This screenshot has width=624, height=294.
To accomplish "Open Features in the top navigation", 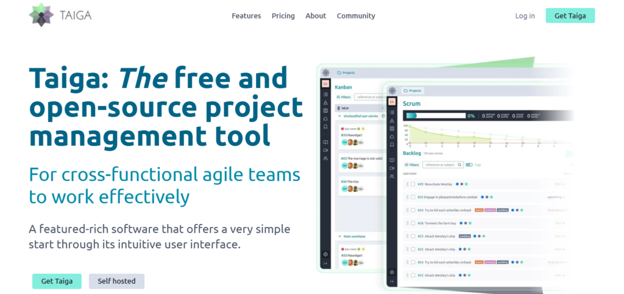I will pyautogui.click(x=246, y=16).
